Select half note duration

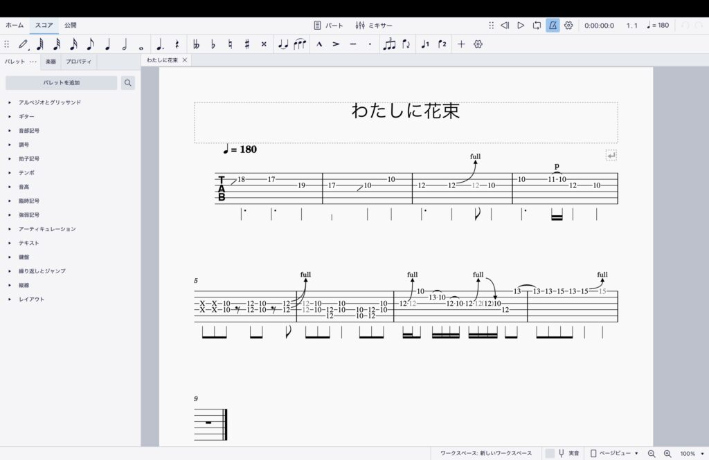tap(125, 44)
